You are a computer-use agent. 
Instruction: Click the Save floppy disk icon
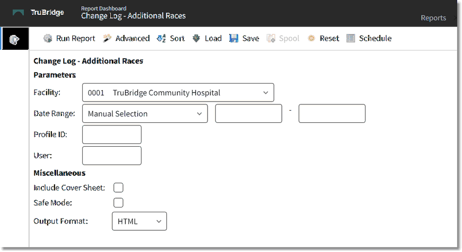click(x=234, y=39)
